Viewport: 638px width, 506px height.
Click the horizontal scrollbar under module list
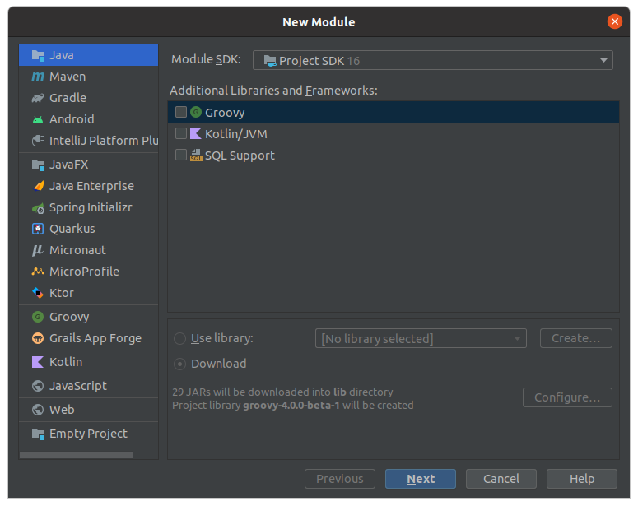point(76,455)
